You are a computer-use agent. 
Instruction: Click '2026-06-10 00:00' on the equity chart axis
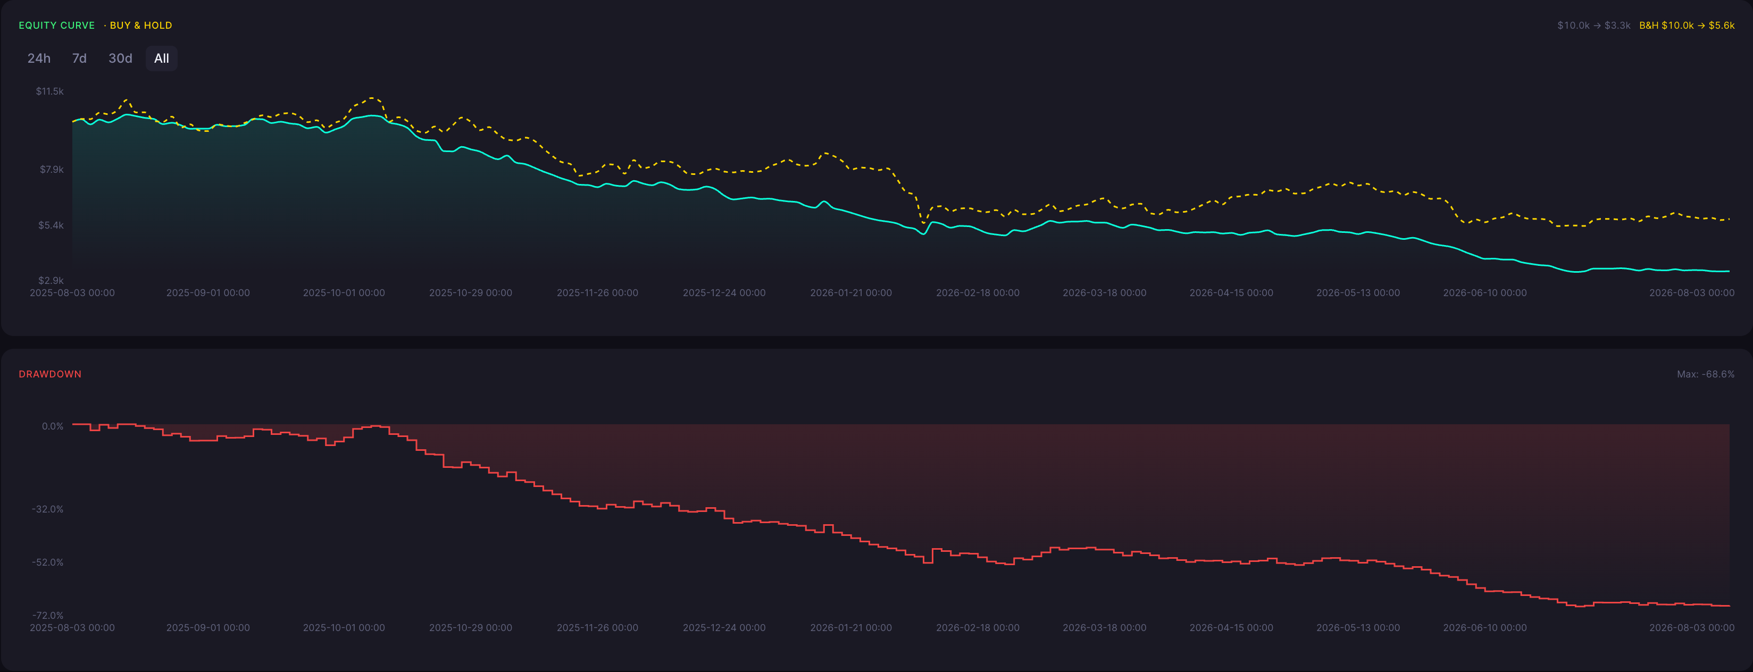click(1485, 293)
